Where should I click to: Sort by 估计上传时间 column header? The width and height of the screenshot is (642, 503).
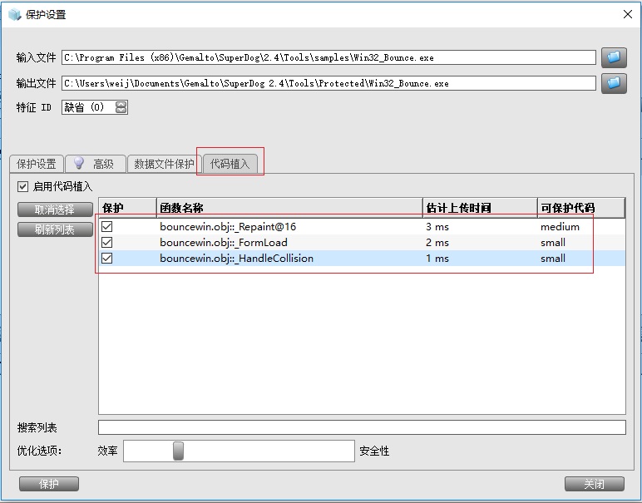[x=479, y=207]
